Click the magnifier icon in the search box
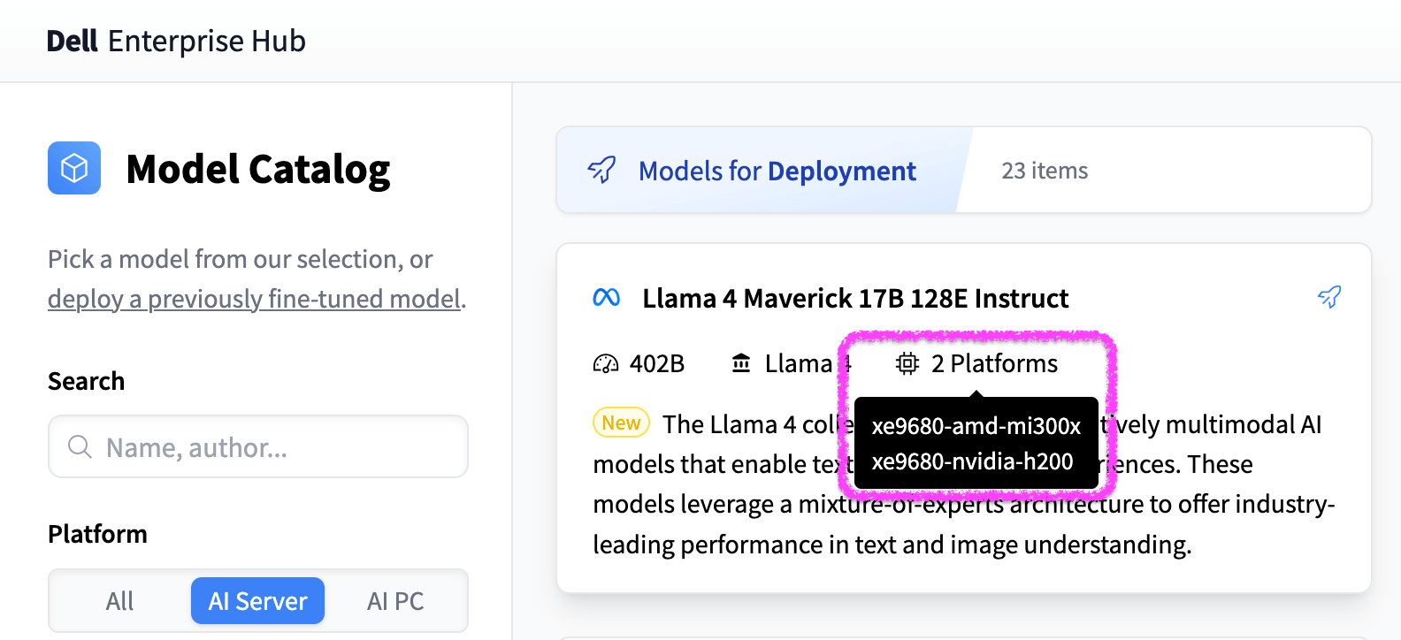Viewport: 1401px width, 640px height. pyautogui.click(x=80, y=447)
